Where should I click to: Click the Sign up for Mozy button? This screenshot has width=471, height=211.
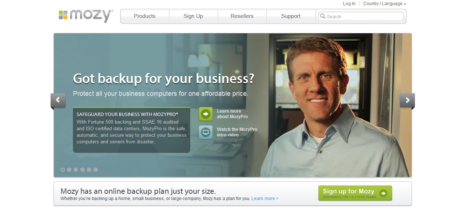pos(355,193)
